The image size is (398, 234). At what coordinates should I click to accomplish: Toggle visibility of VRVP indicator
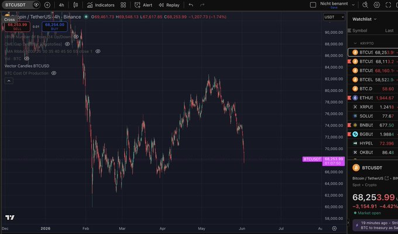[76, 37]
